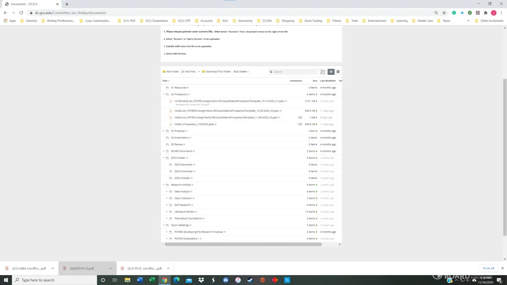This screenshot has height=285, width=507.
Task: Open the Chrome profile avatar
Action: click(494, 13)
